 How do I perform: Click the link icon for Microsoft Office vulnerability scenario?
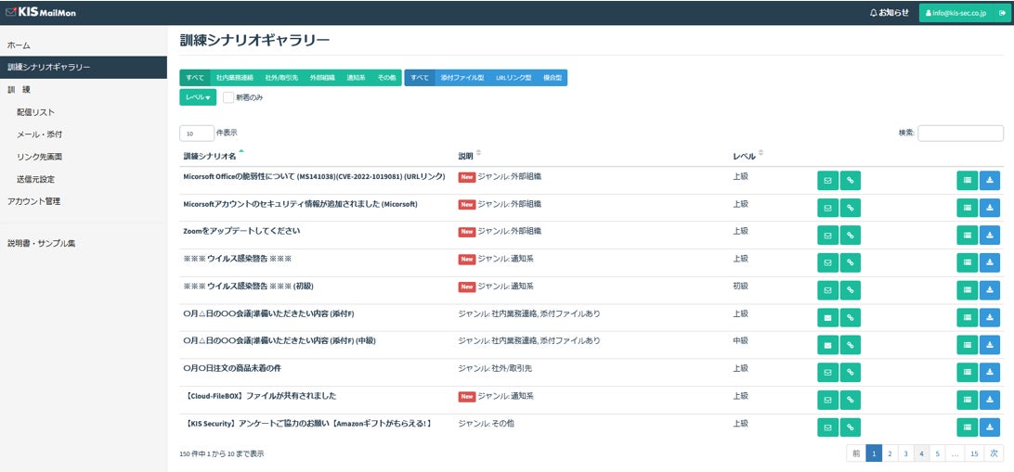click(x=851, y=181)
